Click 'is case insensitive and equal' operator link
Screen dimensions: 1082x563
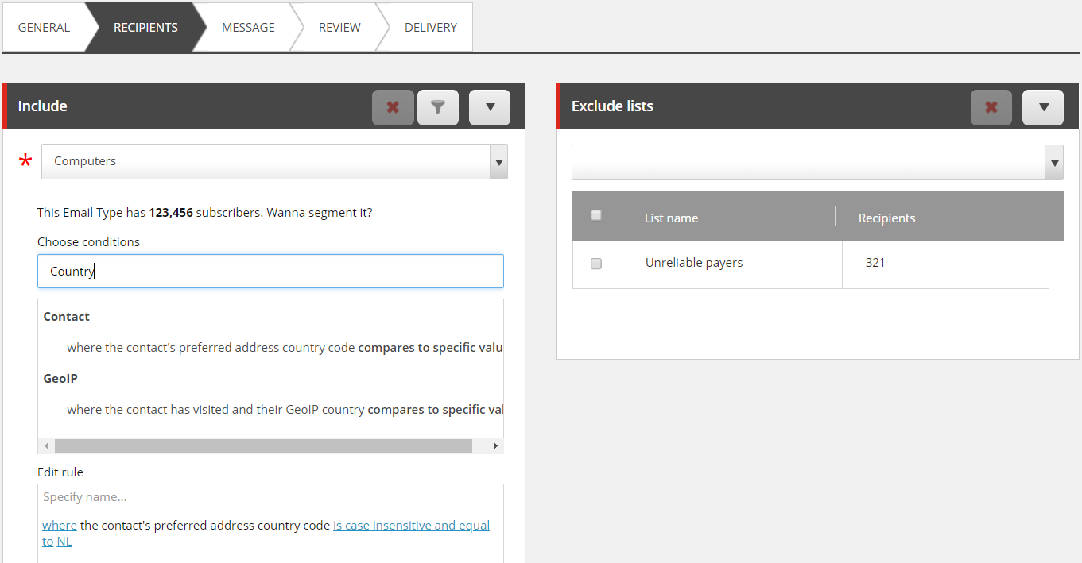411,526
